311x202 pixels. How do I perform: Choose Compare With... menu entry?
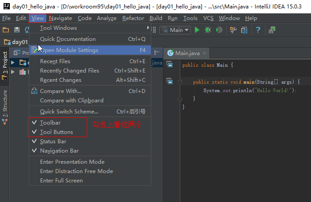(90, 91)
